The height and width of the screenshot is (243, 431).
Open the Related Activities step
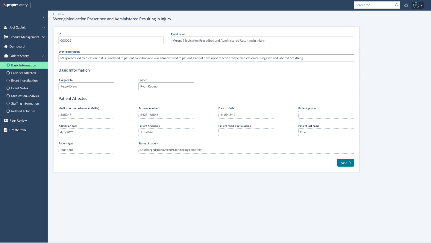tap(24, 111)
